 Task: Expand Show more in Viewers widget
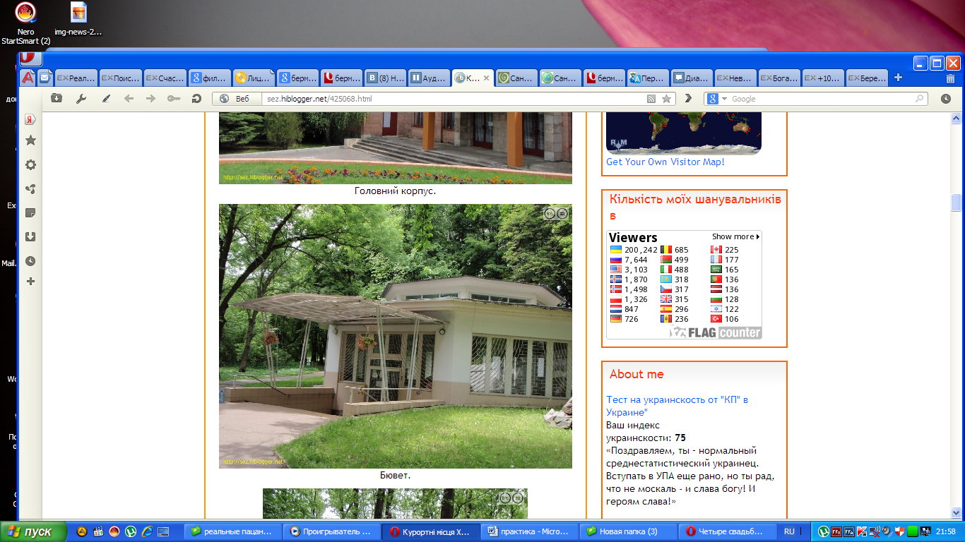[735, 236]
